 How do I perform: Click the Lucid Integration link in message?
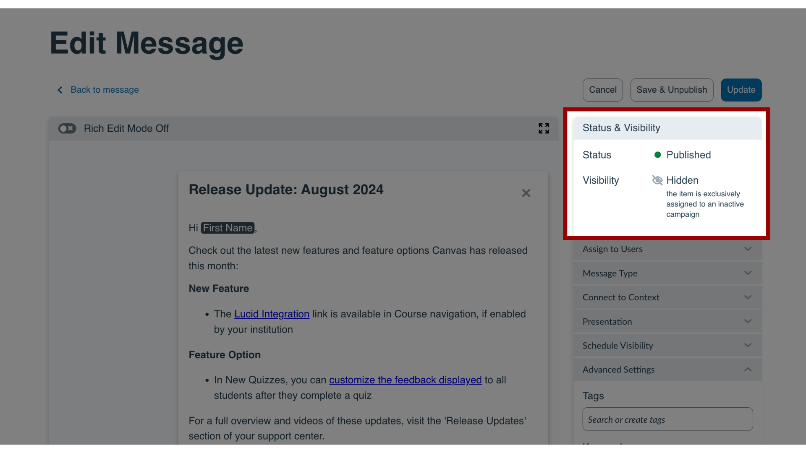click(271, 314)
